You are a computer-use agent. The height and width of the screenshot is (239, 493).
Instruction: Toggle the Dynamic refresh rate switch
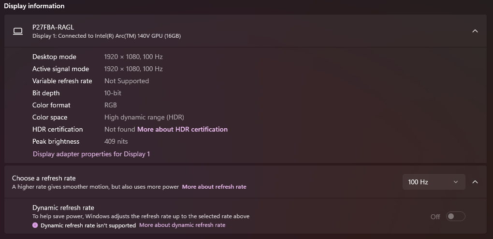click(x=455, y=216)
